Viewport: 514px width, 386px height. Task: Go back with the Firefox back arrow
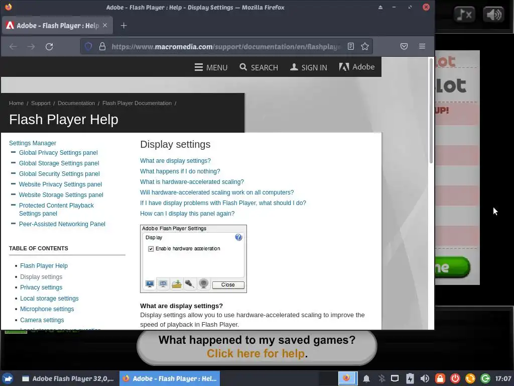[13, 47]
